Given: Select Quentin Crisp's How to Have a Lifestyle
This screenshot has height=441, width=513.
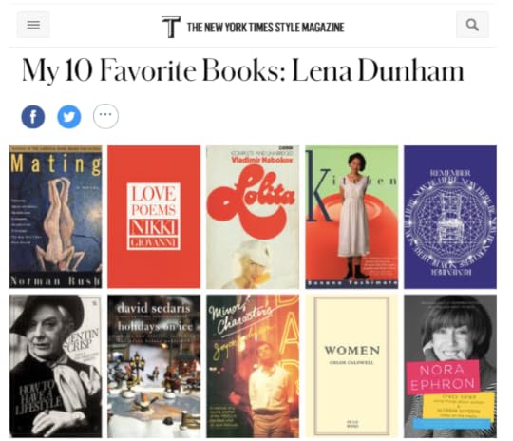Looking at the screenshot, I should (x=56, y=366).
